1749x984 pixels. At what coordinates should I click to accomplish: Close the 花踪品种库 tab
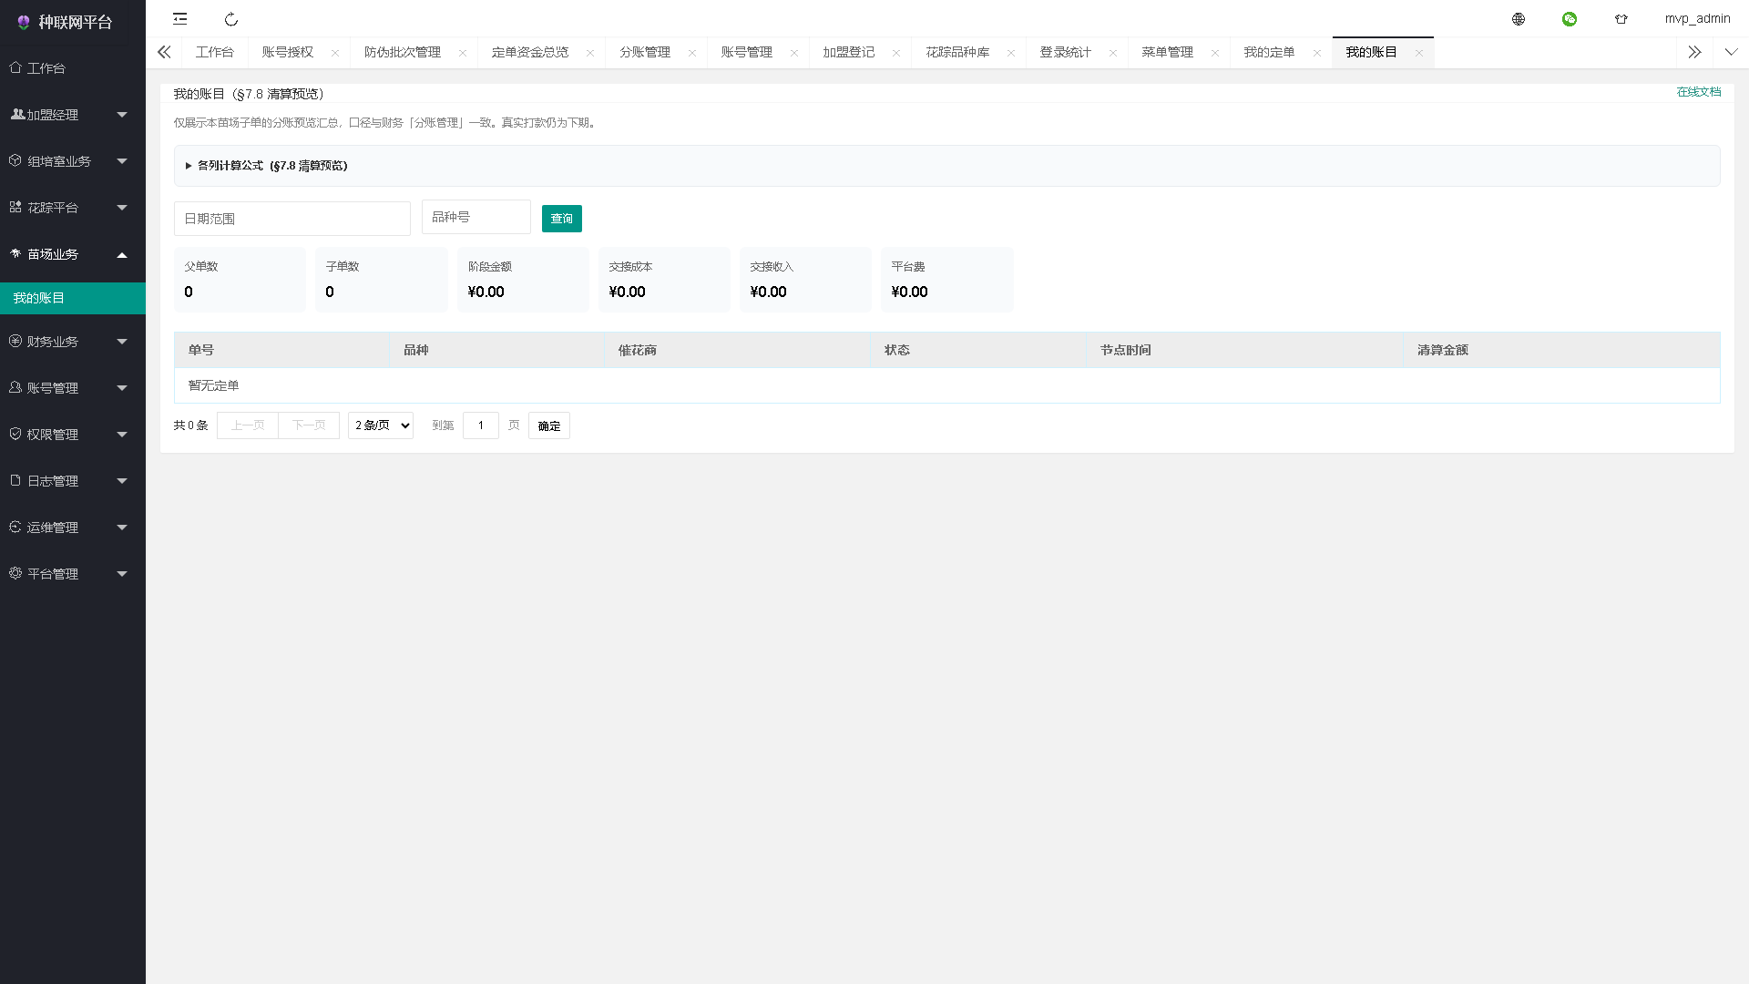pyautogui.click(x=1011, y=53)
